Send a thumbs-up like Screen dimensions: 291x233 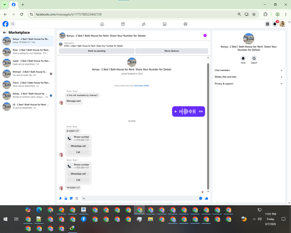pos(207,198)
